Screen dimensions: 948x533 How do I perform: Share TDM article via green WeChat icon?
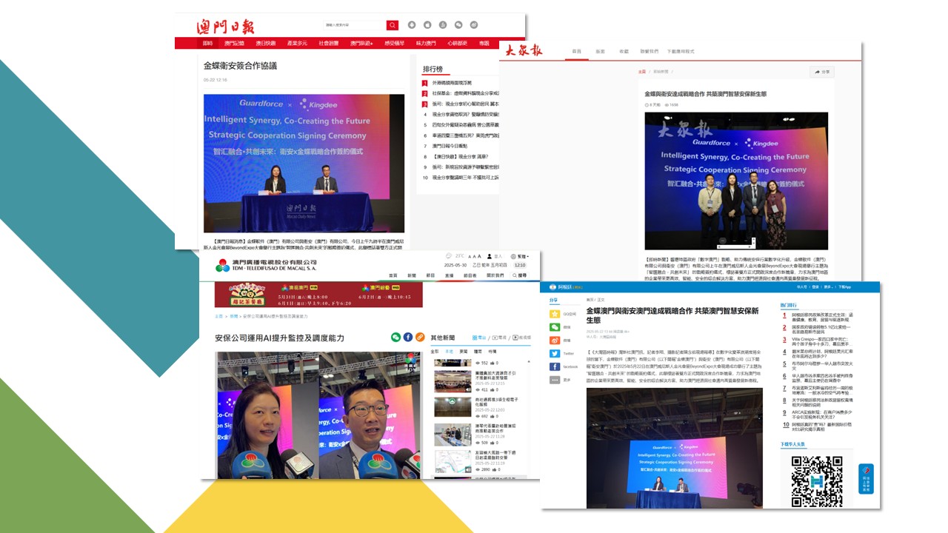(396, 337)
